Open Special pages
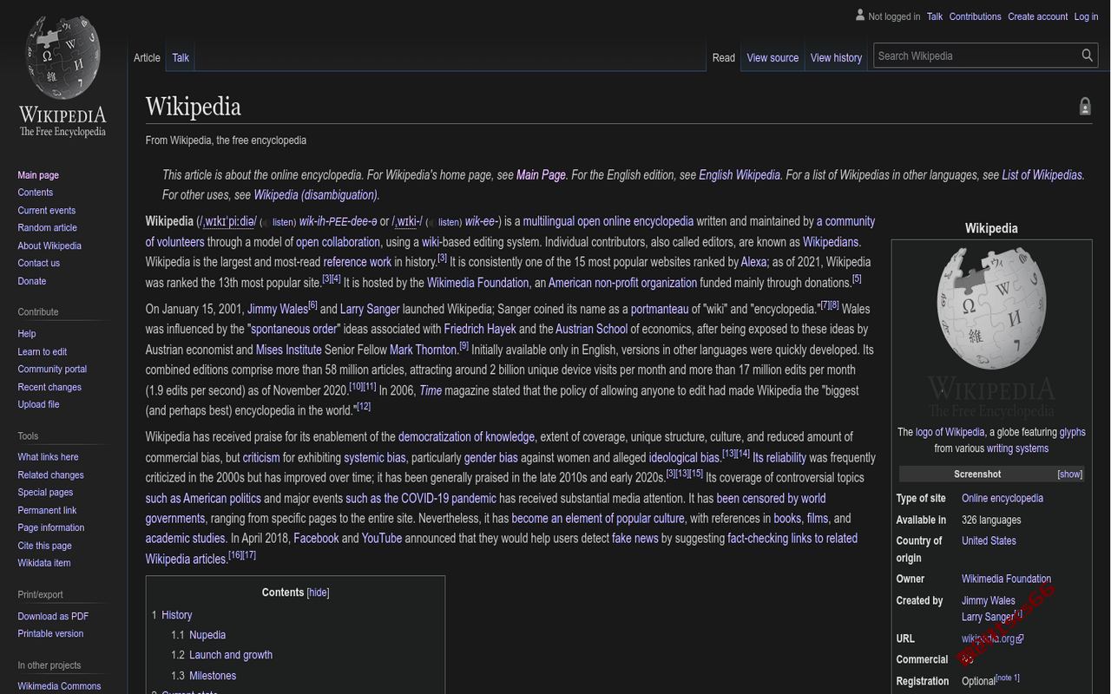This screenshot has width=1111, height=694. tap(45, 493)
